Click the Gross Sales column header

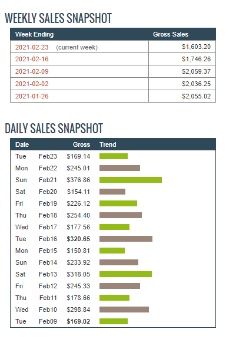[171, 34]
